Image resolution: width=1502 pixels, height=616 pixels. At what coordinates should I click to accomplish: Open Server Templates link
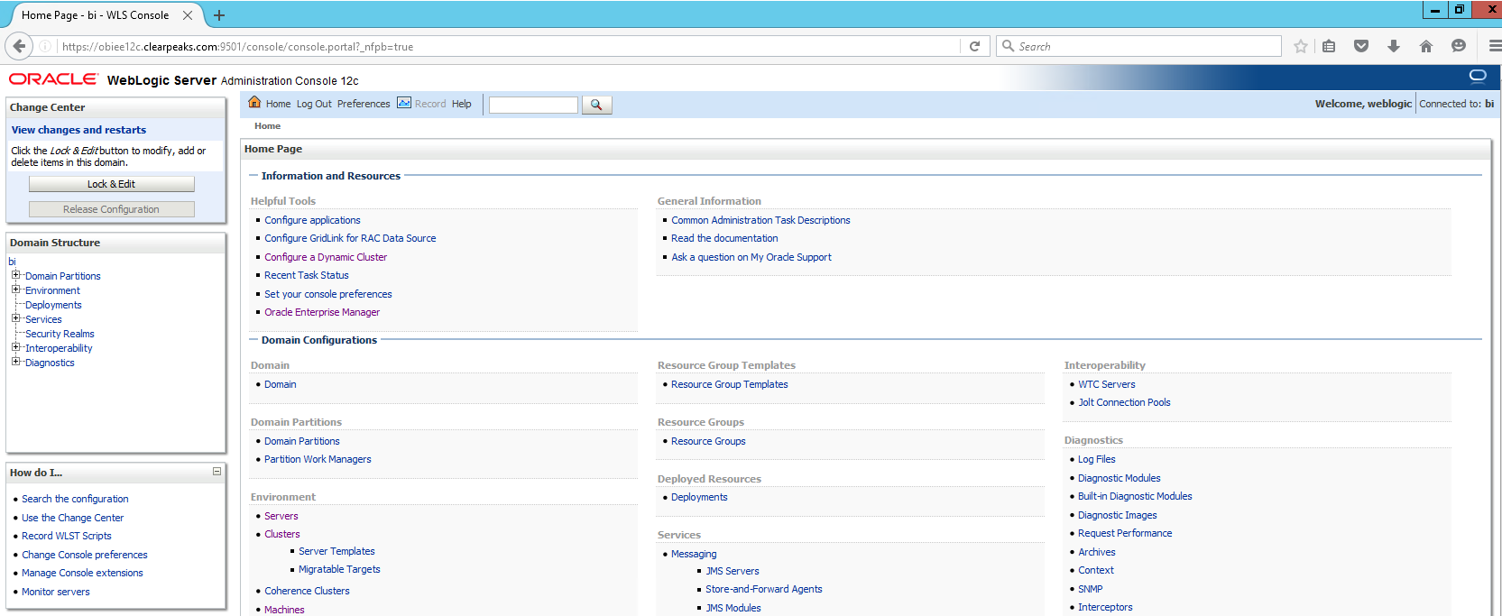click(336, 551)
